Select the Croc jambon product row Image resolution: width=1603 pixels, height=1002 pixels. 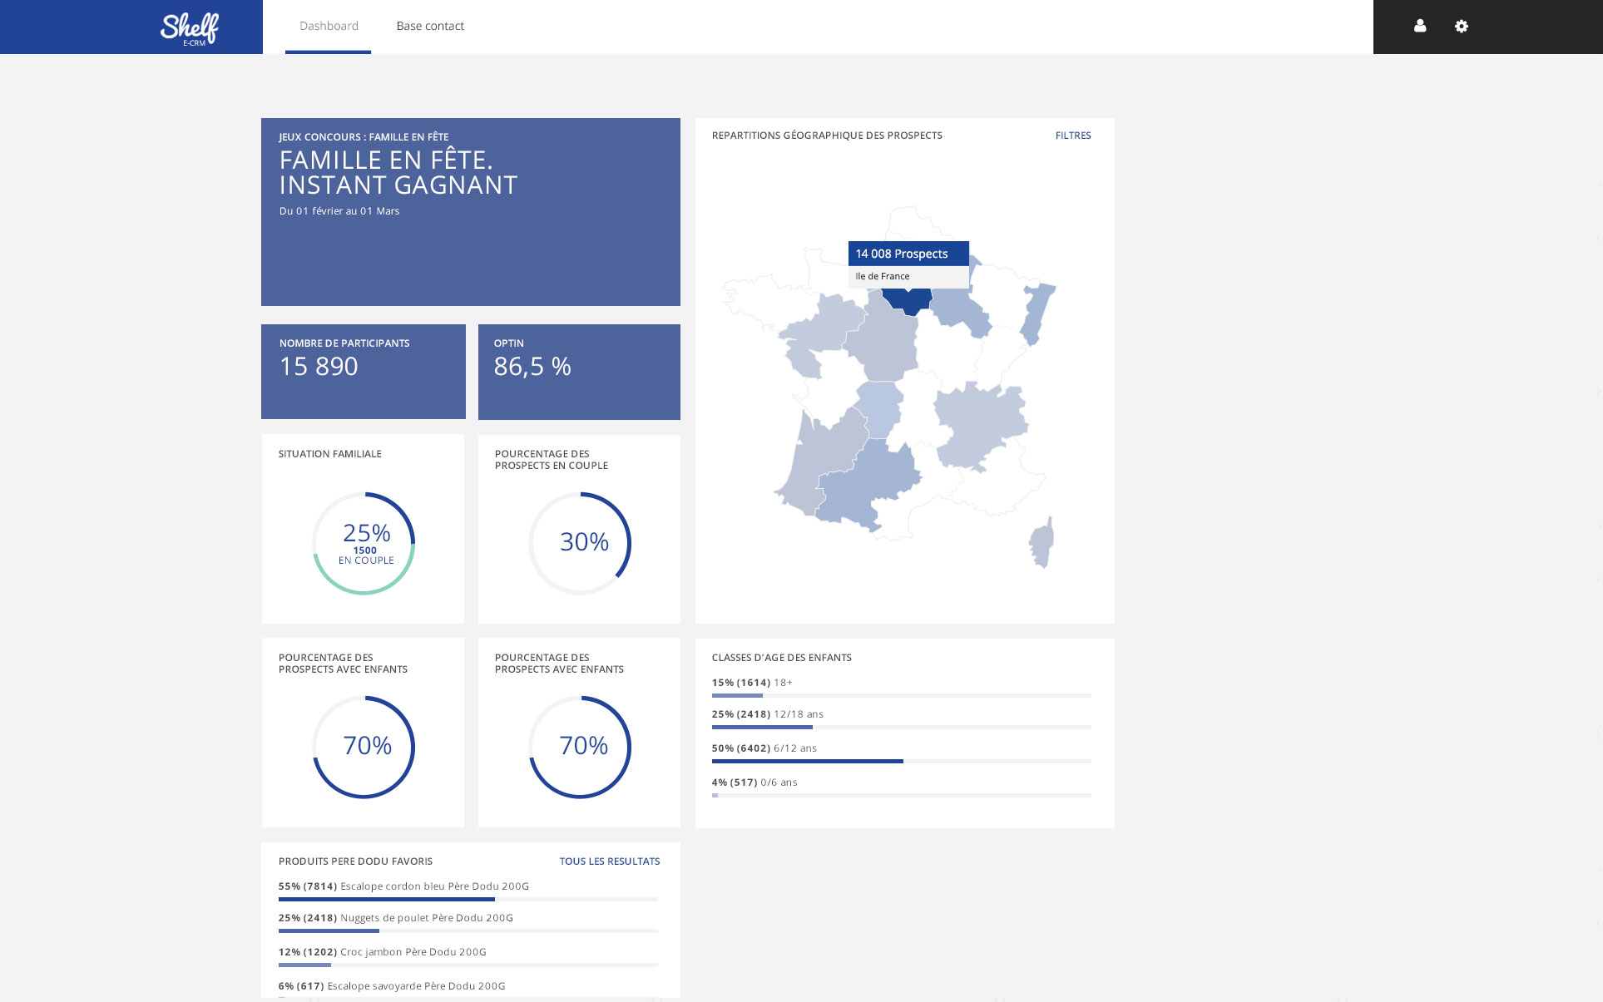(x=383, y=952)
